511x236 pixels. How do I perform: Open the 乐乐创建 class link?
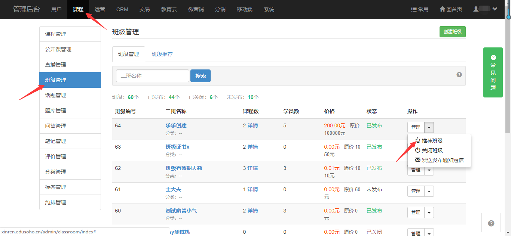coord(176,125)
